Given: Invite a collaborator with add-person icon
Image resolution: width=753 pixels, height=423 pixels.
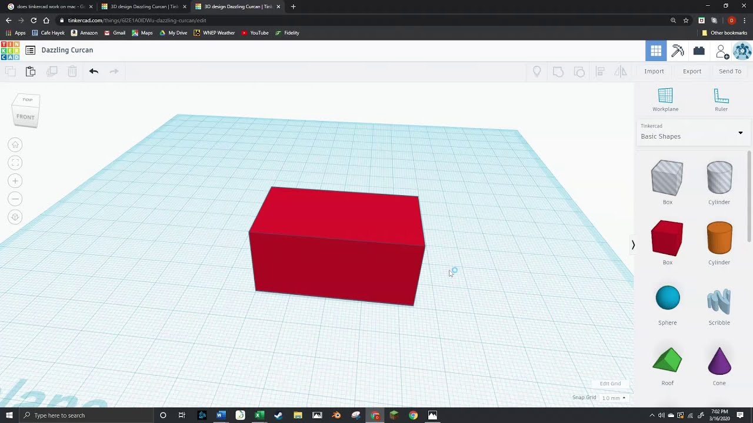Looking at the screenshot, I should tap(722, 52).
